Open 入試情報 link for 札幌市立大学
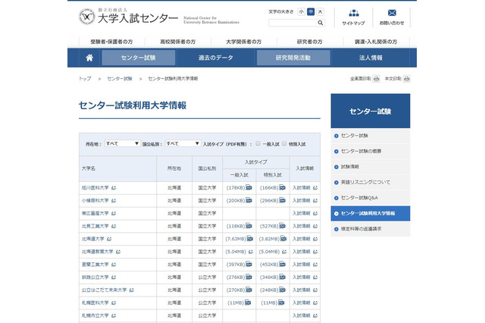Image resolution: width=485 pixels, height=323 pixels. [x=305, y=315]
